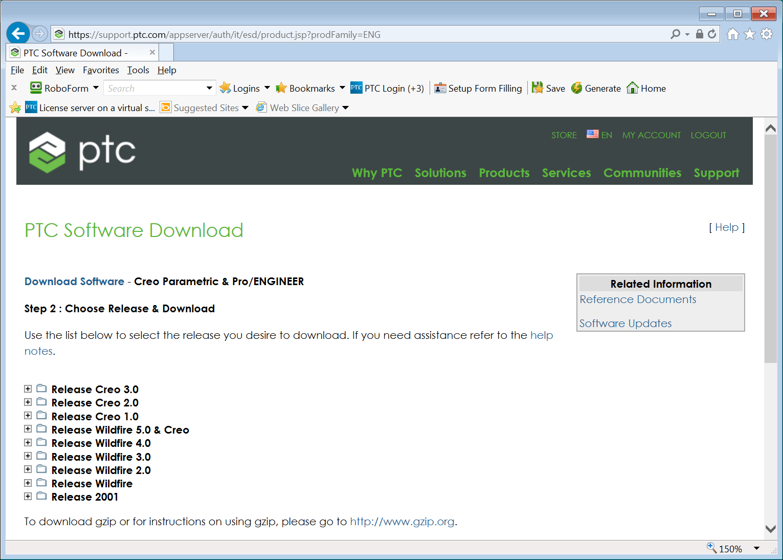Screen dimensions: 783x560
Task: Click RoboForm Generate password icon
Action: point(577,88)
